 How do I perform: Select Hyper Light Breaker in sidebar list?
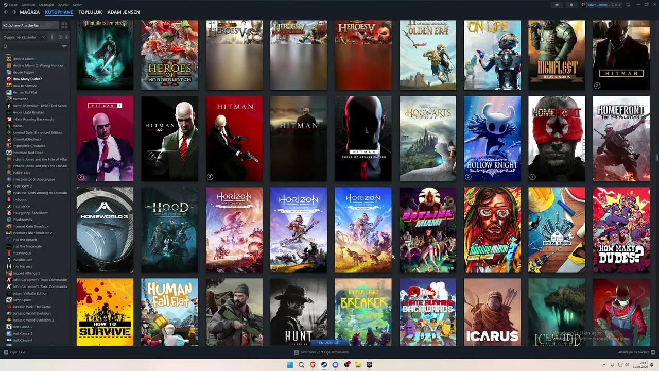click(28, 112)
